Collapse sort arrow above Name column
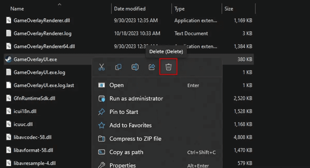310x168 pixels. tap(59, 4)
